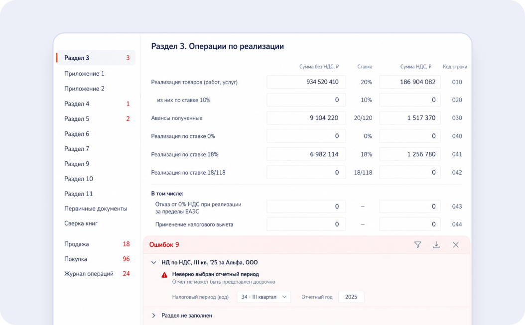The width and height of the screenshot is (525, 325).
Task: Expand the Раздел не заполнен item
Action: pyautogui.click(x=154, y=315)
